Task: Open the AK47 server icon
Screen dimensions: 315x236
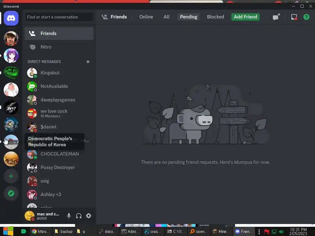Action: 11,107
